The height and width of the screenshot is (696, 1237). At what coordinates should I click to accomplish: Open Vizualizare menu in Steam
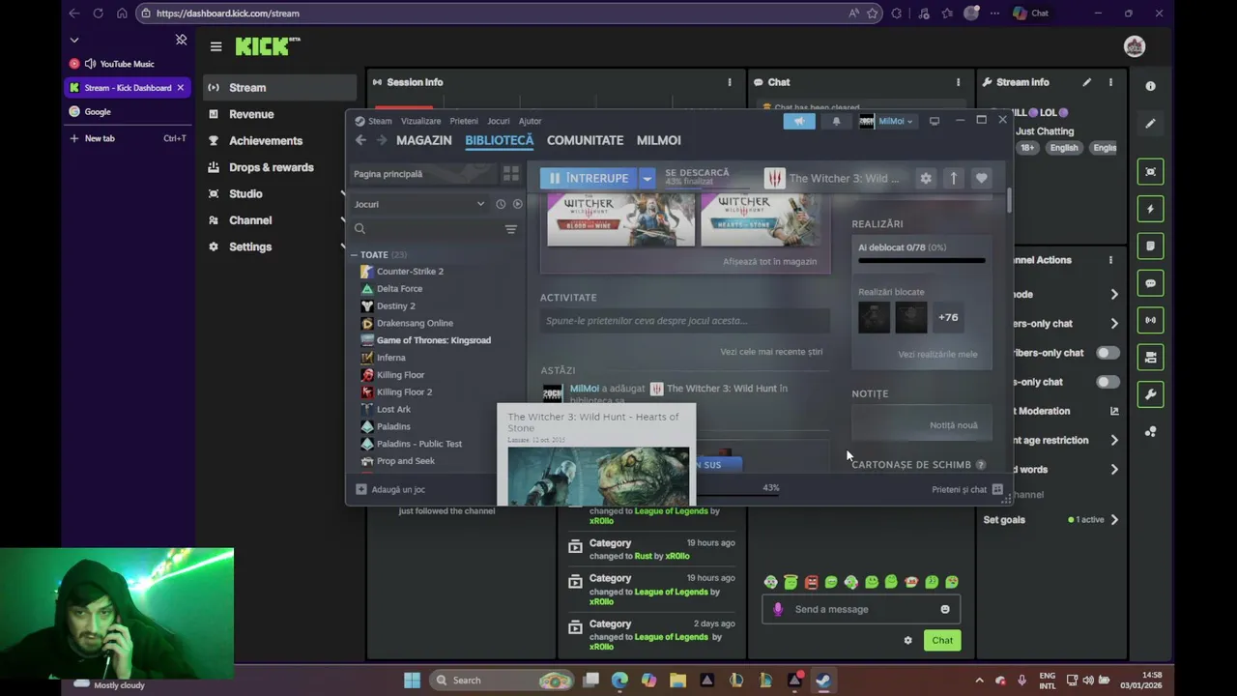(420, 121)
